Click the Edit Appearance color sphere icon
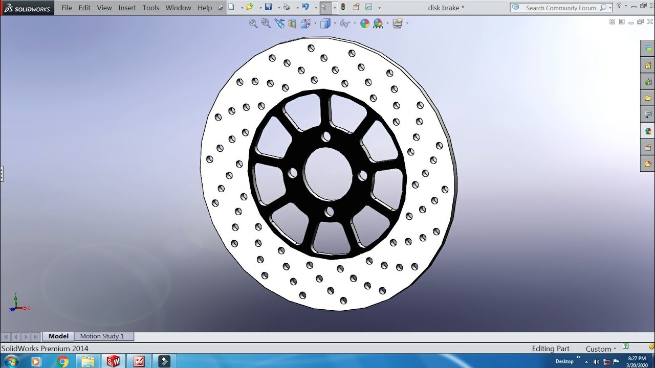The width and height of the screenshot is (655, 368). tap(365, 23)
